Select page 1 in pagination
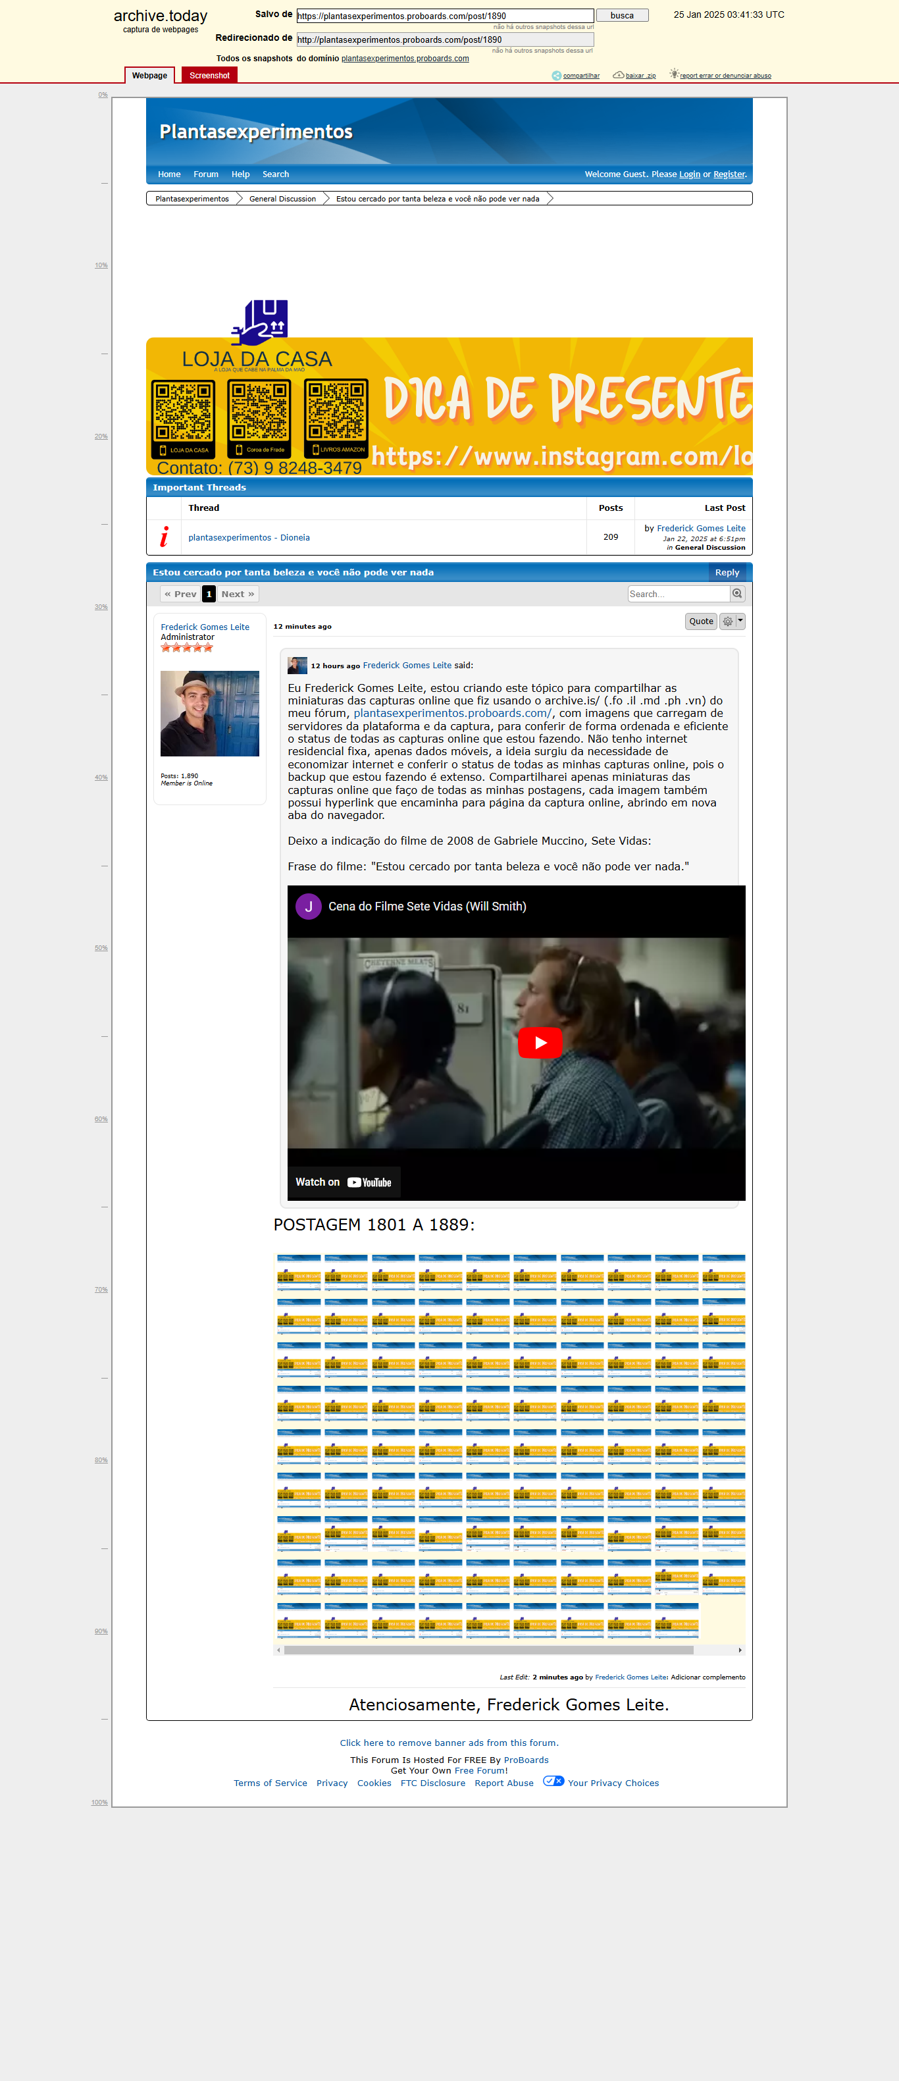The width and height of the screenshot is (899, 2081). pos(209,594)
